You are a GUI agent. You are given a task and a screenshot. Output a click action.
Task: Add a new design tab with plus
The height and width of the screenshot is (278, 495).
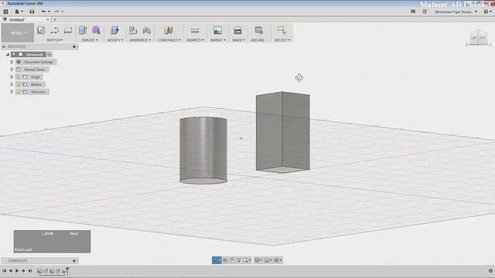(x=55, y=19)
